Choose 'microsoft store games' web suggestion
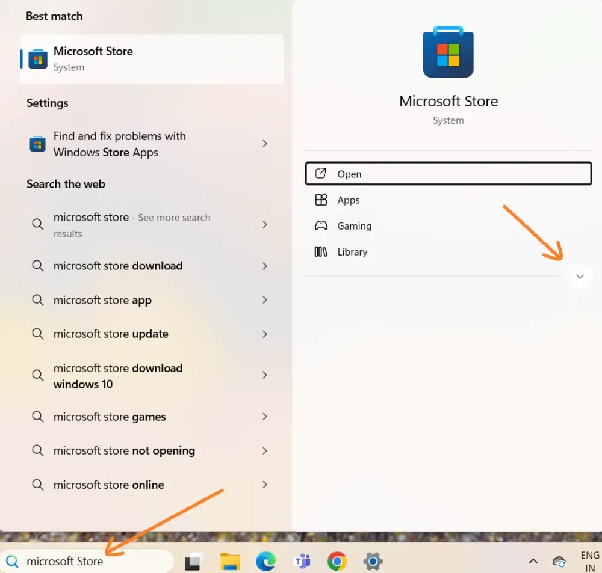The image size is (602, 573). click(152, 417)
